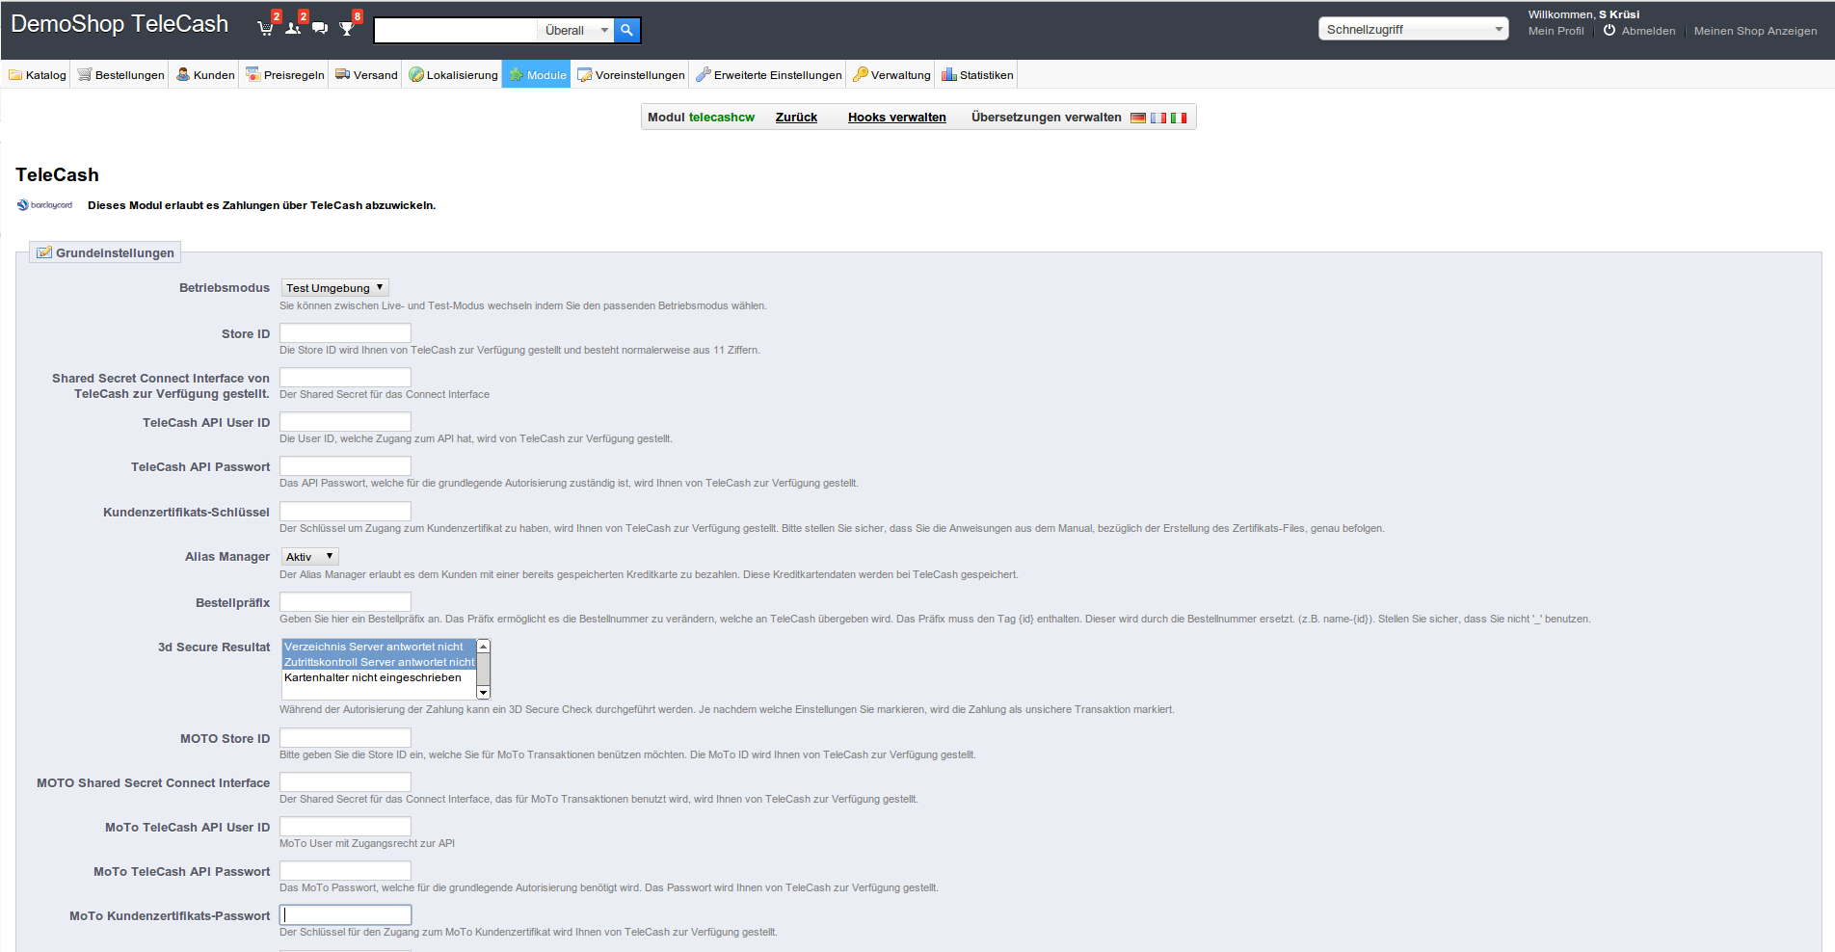The width and height of the screenshot is (1835, 952).
Task: Click Hooks verwalten link
Action: (x=897, y=118)
